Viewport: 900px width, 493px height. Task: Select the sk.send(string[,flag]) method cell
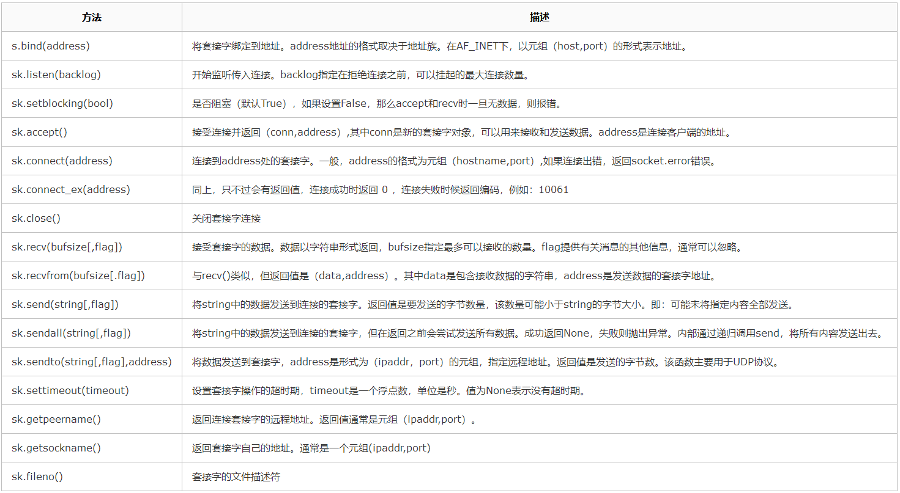tap(92, 304)
